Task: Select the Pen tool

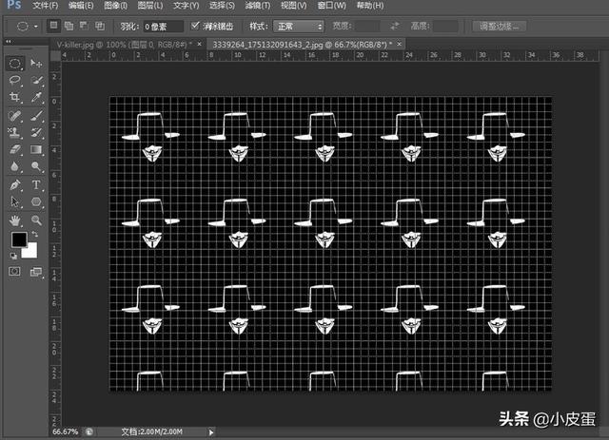Action: point(15,184)
